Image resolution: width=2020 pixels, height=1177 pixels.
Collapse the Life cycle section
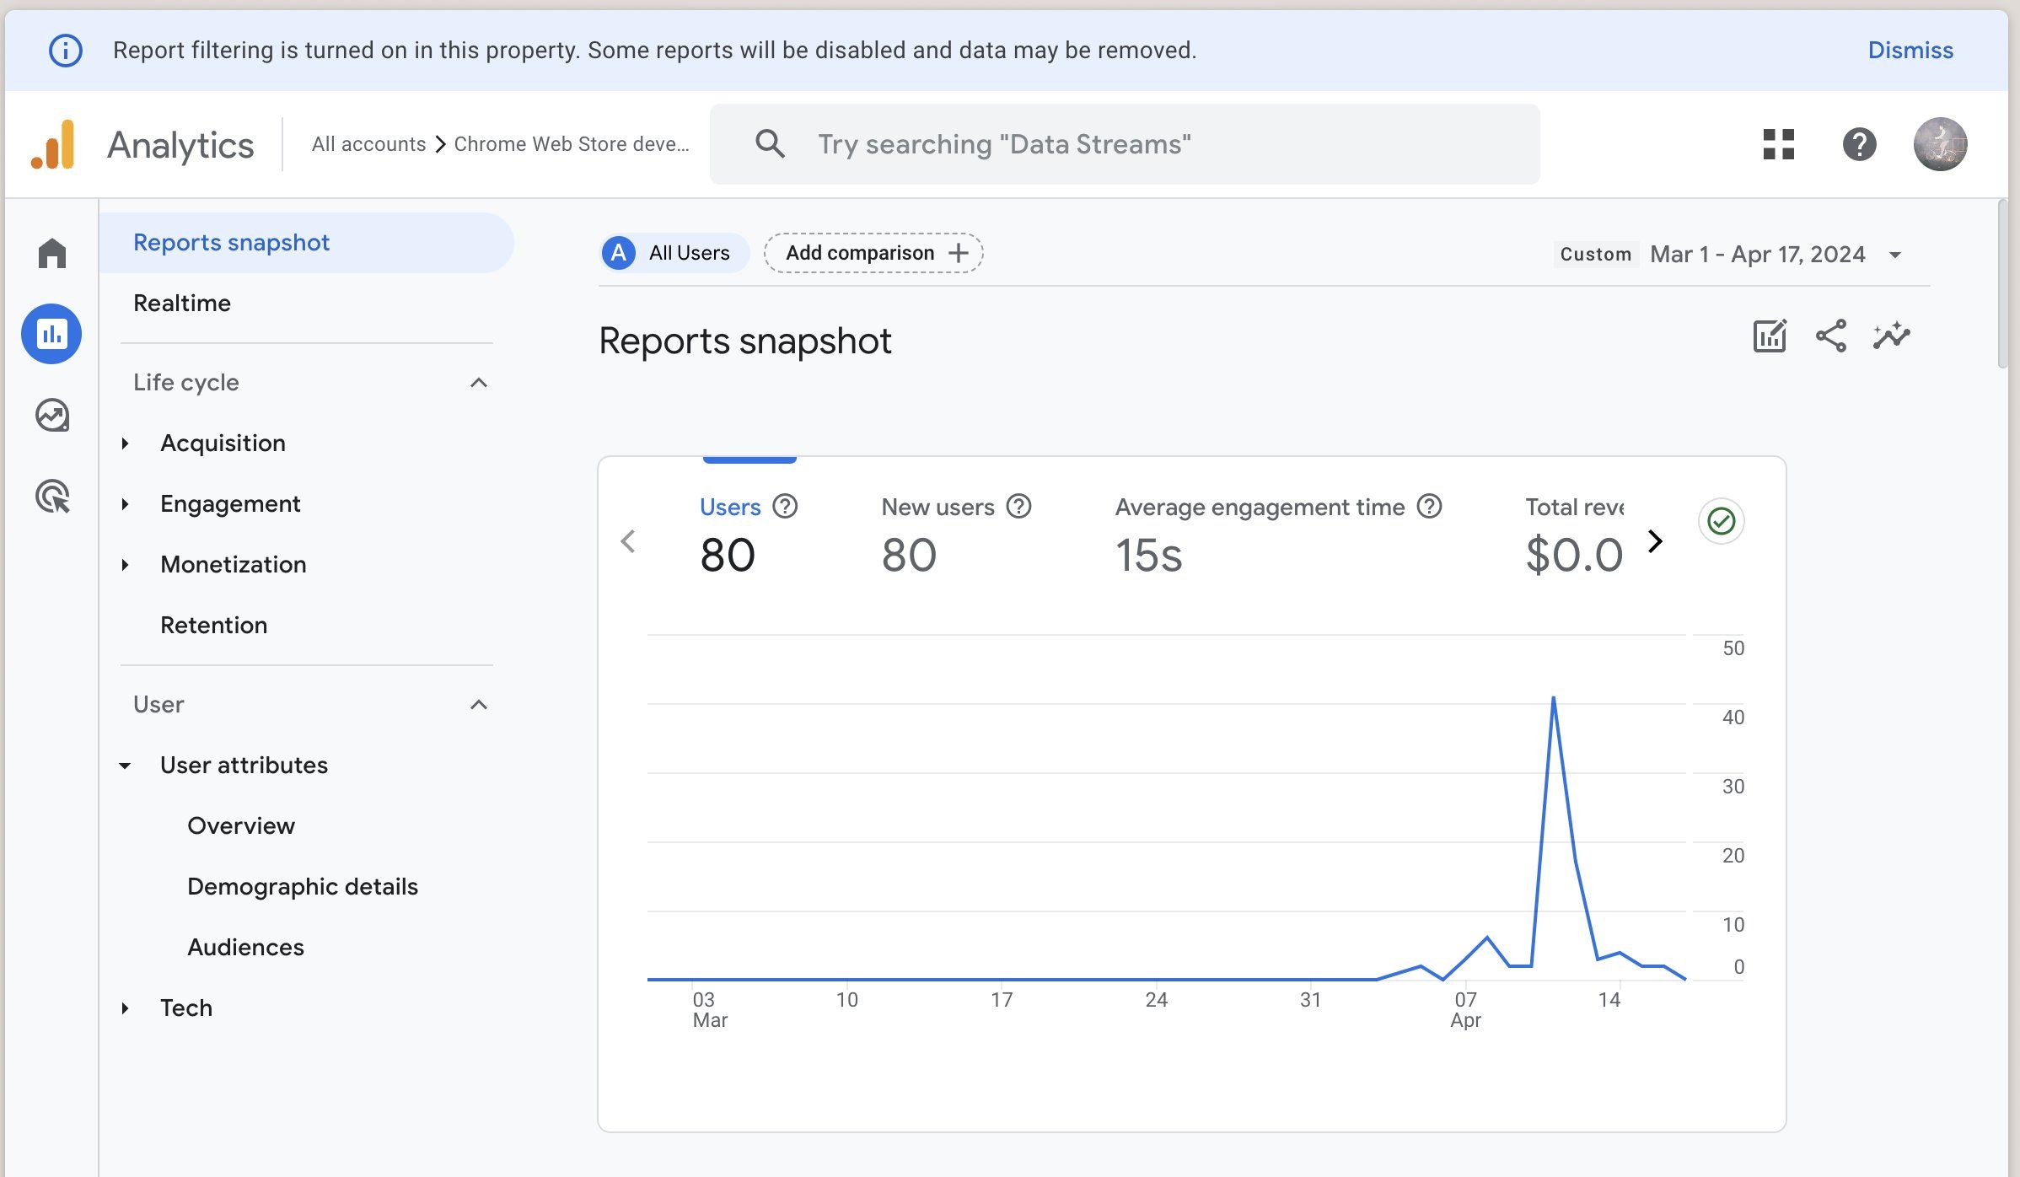[479, 383]
